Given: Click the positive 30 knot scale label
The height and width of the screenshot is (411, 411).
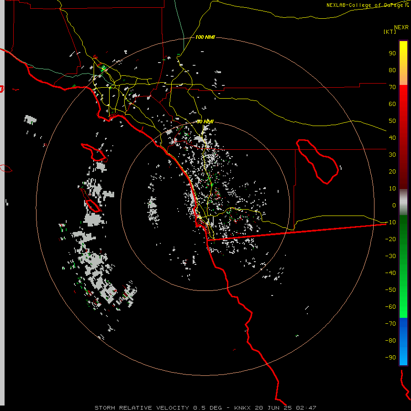Looking at the screenshot, I should pos(392,155).
